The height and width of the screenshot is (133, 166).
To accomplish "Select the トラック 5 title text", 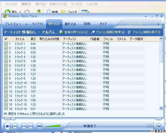I will 20,61.
